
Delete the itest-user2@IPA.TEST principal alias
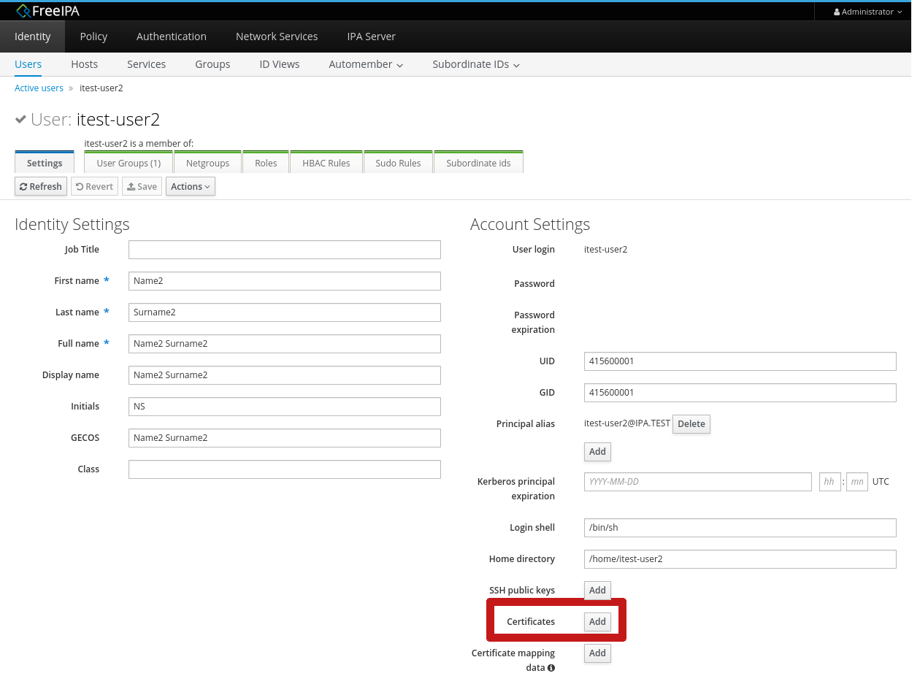[x=691, y=424]
